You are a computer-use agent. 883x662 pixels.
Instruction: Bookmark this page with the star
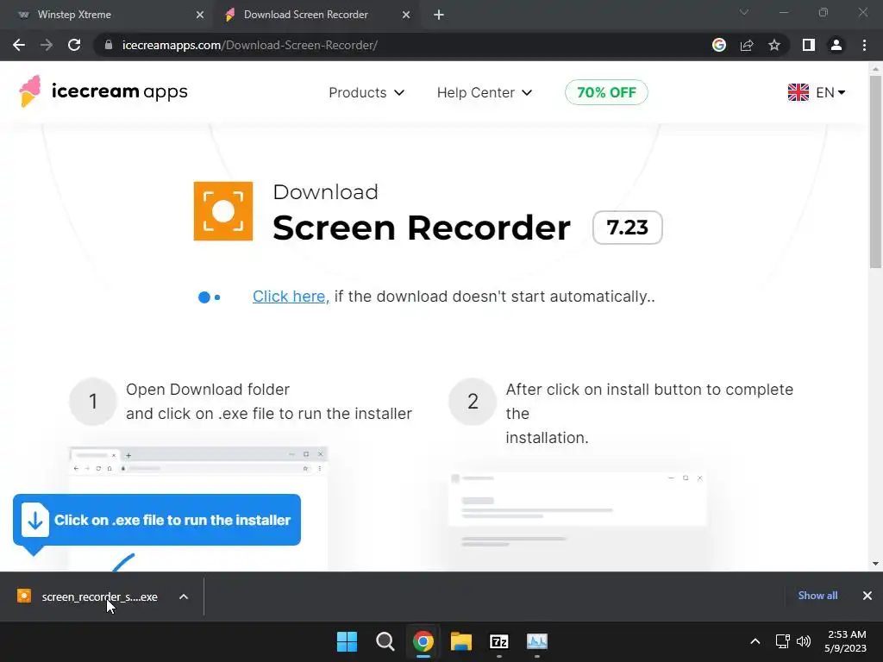pyautogui.click(x=774, y=45)
